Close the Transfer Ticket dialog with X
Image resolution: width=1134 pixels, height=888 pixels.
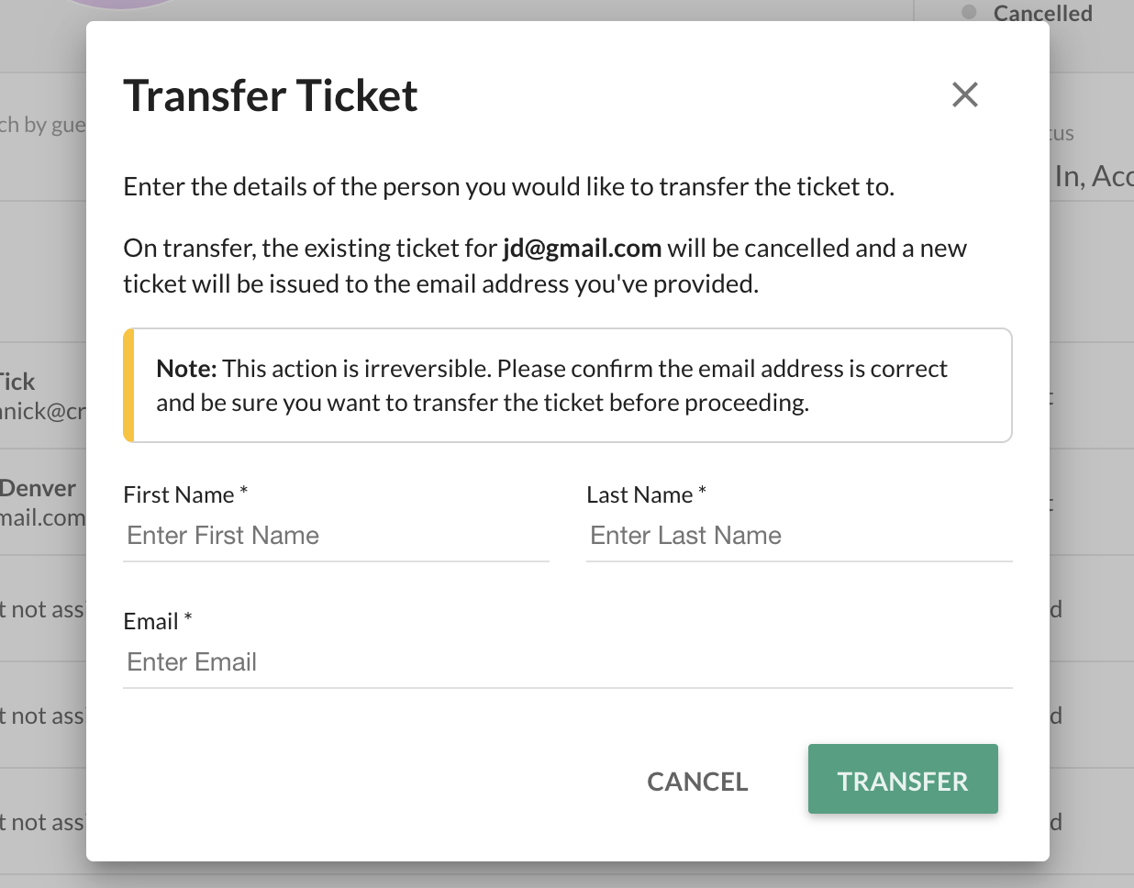click(965, 94)
